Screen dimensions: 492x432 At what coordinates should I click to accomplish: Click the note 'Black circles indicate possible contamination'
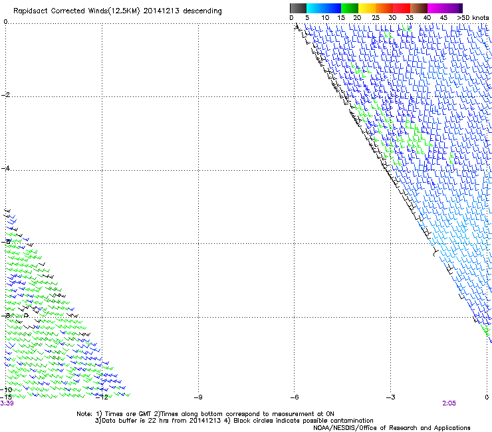(x=303, y=421)
